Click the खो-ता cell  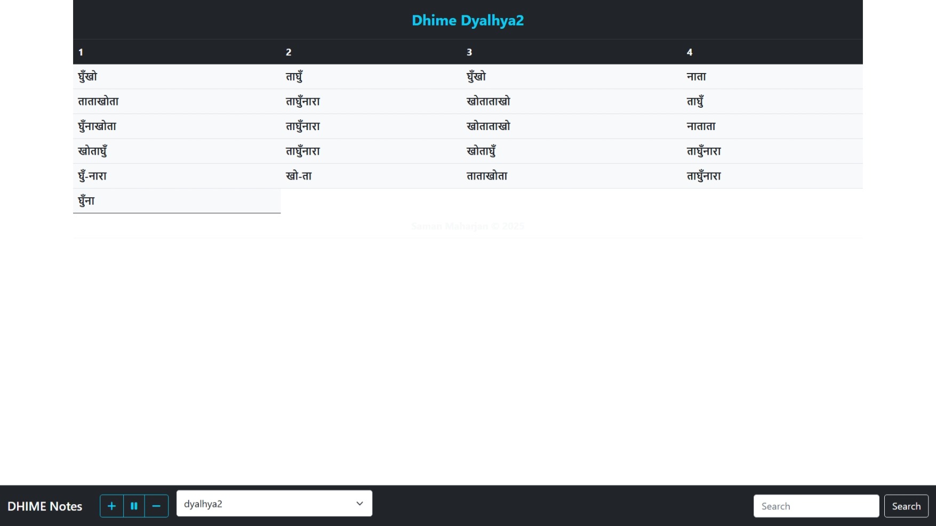click(299, 176)
